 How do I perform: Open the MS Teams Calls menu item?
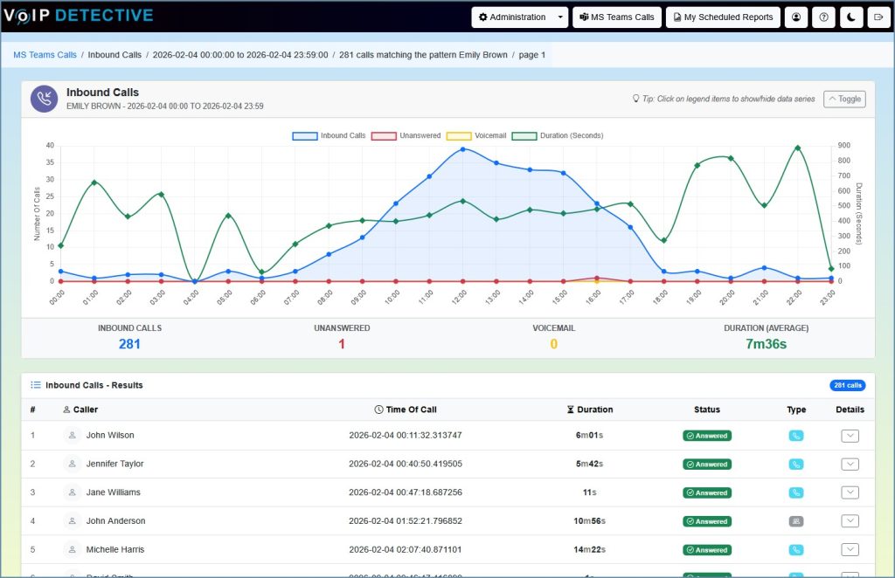(616, 17)
